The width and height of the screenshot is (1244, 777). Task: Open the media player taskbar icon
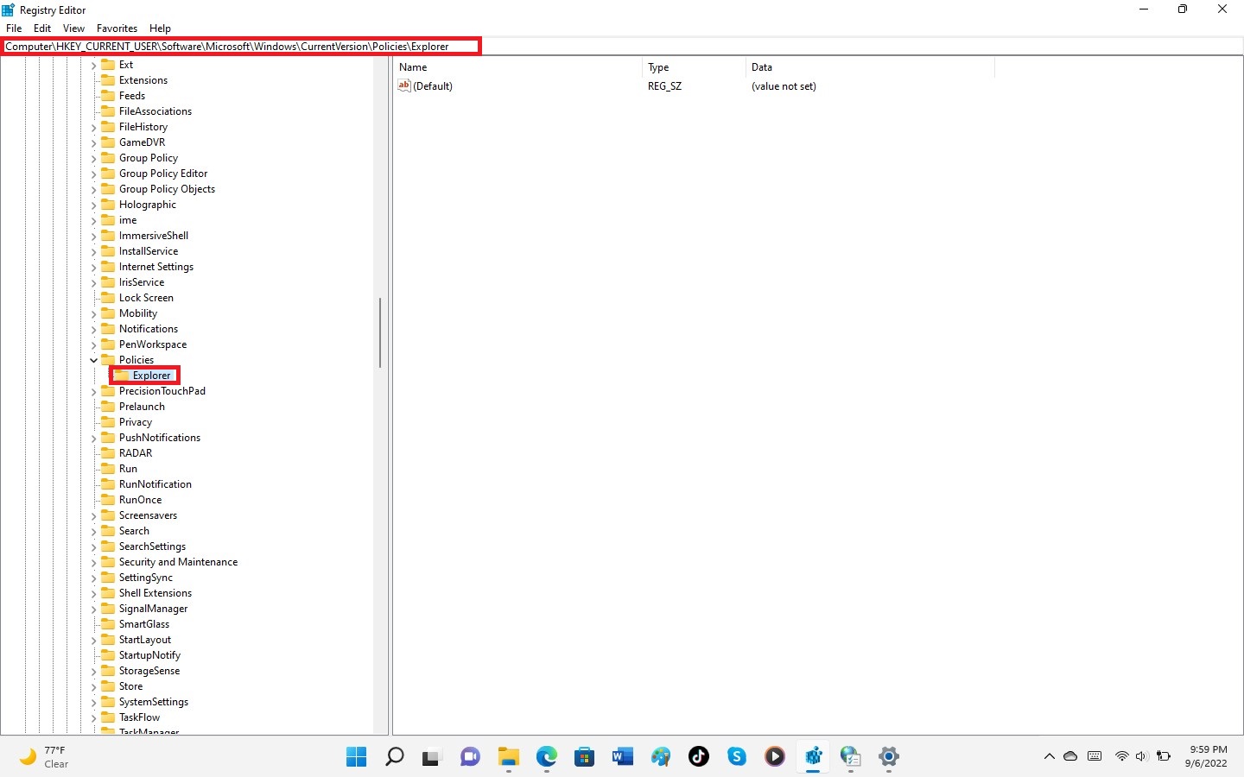774,757
